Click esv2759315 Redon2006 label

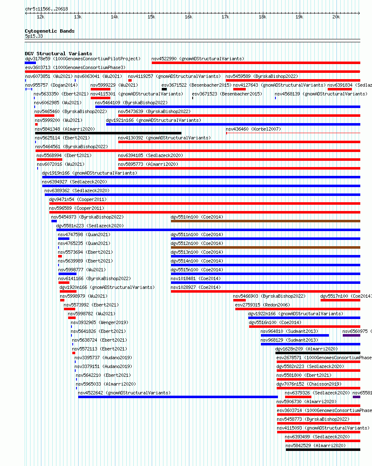coord(262,305)
